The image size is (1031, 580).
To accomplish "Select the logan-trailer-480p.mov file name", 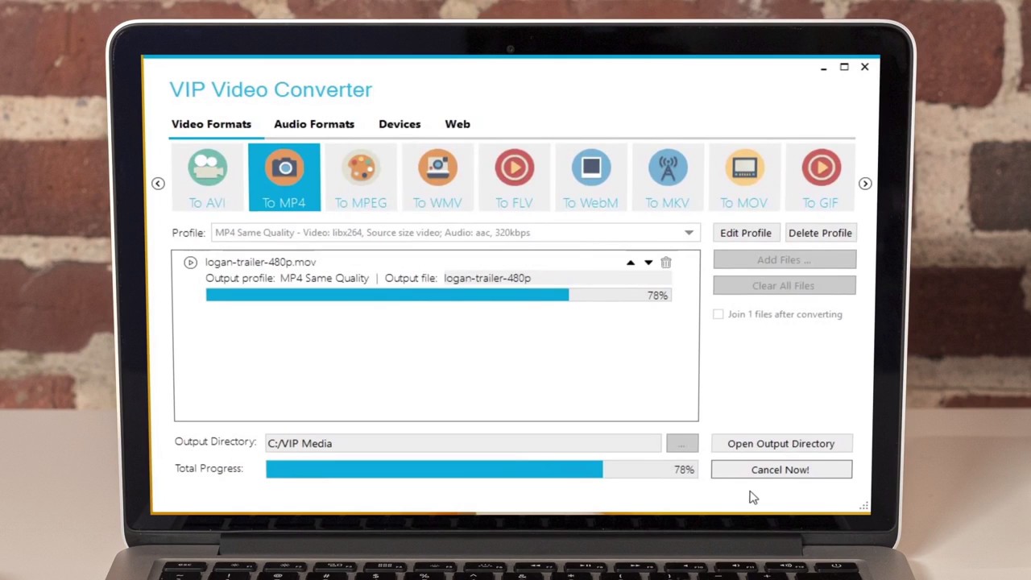I will point(260,262).
